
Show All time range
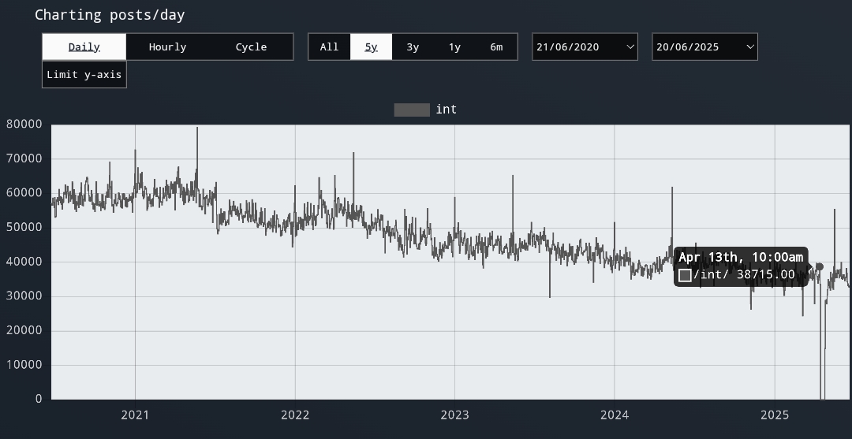[329, 47]
